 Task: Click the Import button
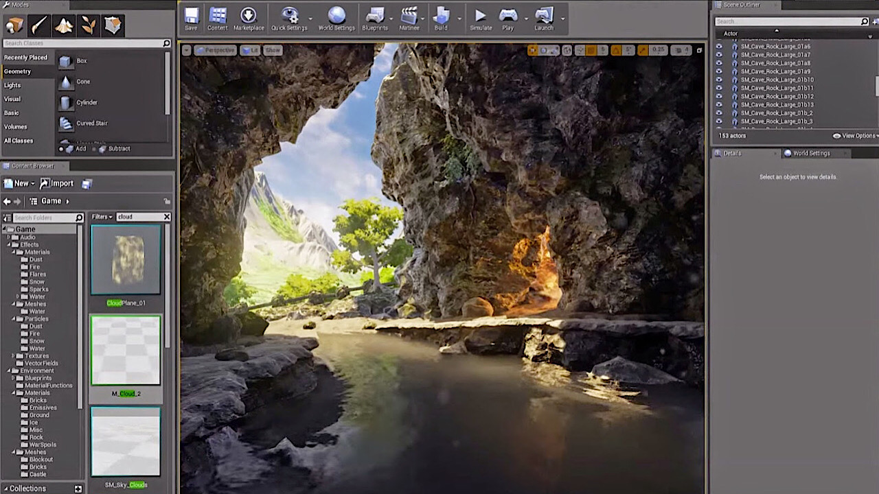coord(56,183)
